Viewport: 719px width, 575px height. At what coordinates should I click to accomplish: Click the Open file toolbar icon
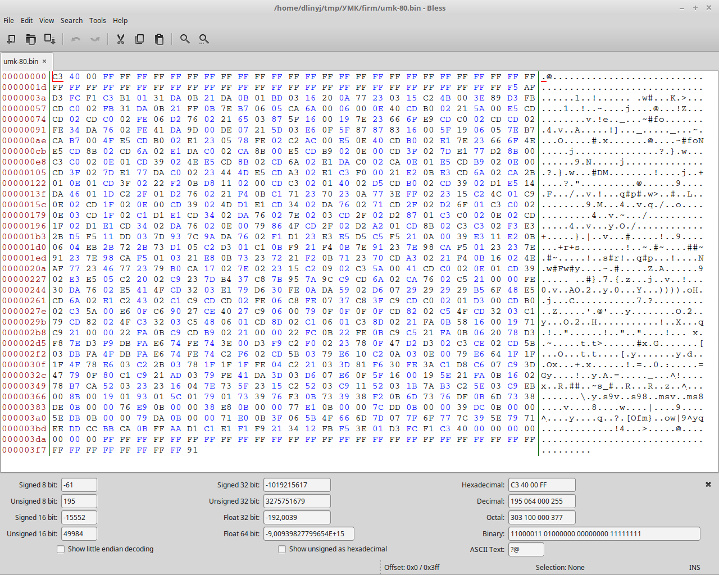30,39
